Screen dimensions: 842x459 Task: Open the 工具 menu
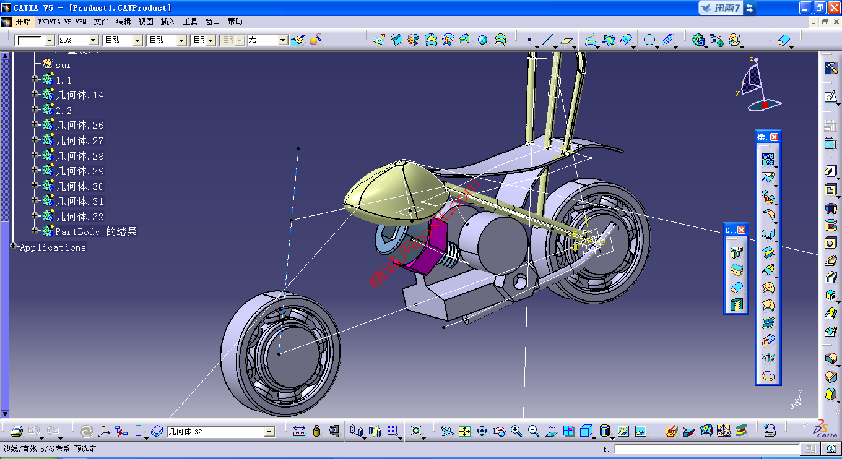190,21
